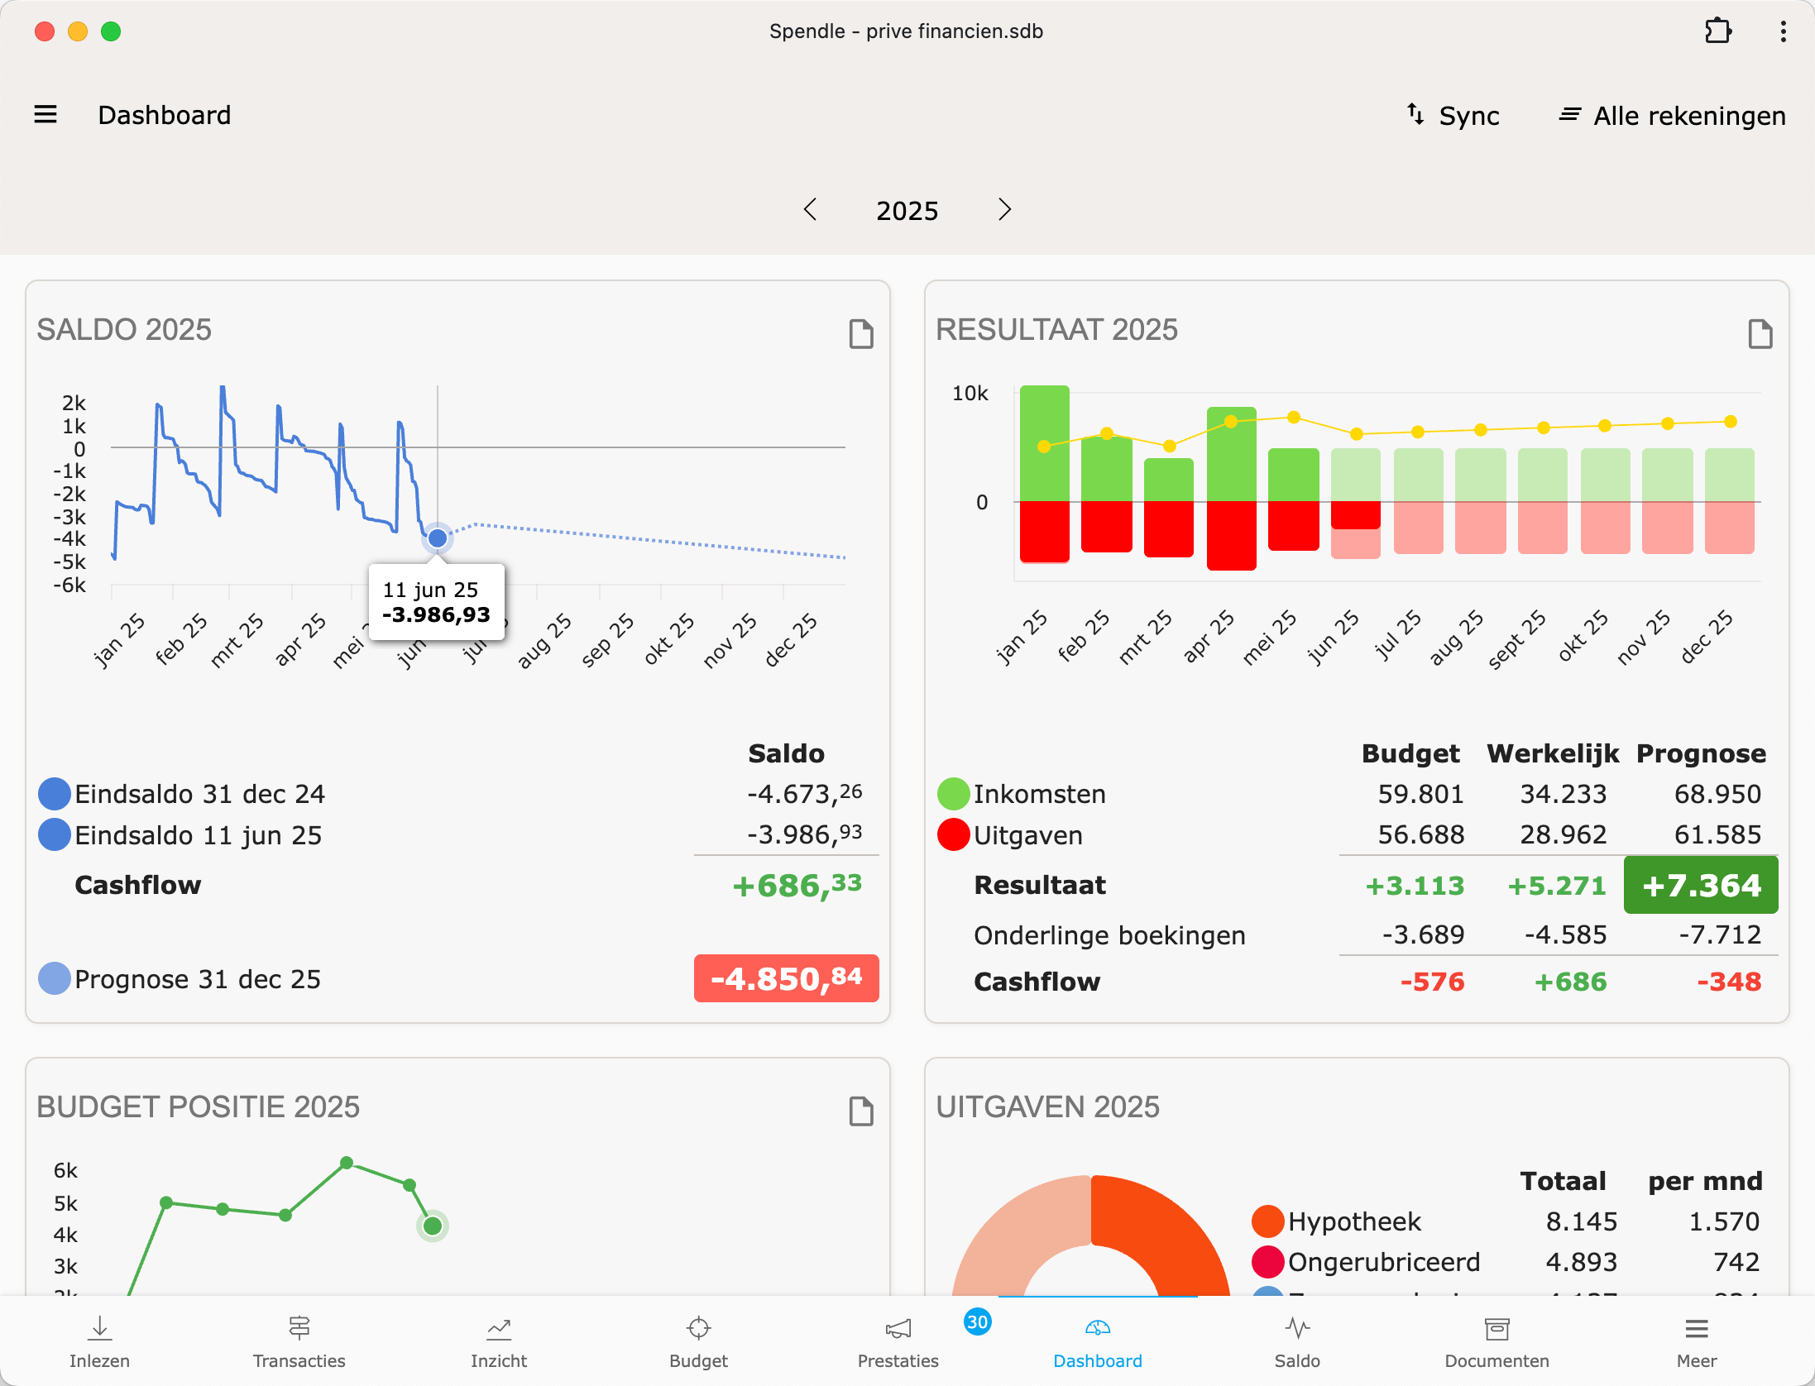This screenshot has width=1815, height=1386.
Task: Click the document icon on BUDGET POSITIE card
Action: (861, 1111)
